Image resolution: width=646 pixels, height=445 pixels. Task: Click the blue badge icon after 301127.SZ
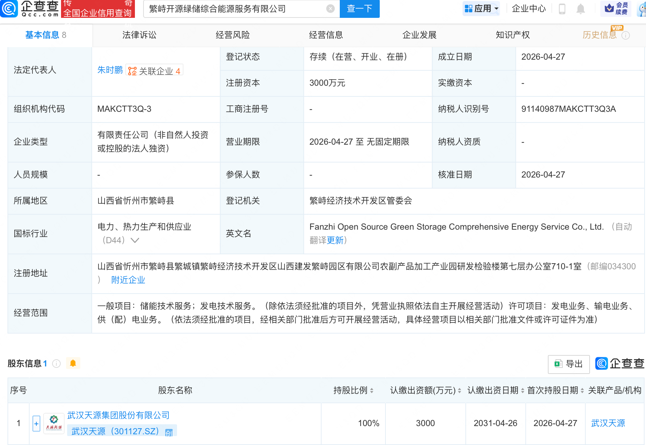[169, 432]
